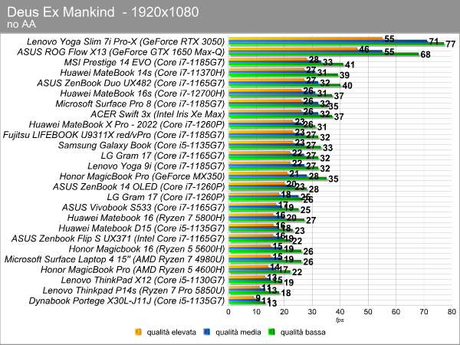Click the 'no AA' subtitle

[21, 25]
